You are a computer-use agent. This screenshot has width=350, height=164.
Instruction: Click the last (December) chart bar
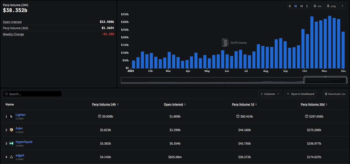click(343, 50)
